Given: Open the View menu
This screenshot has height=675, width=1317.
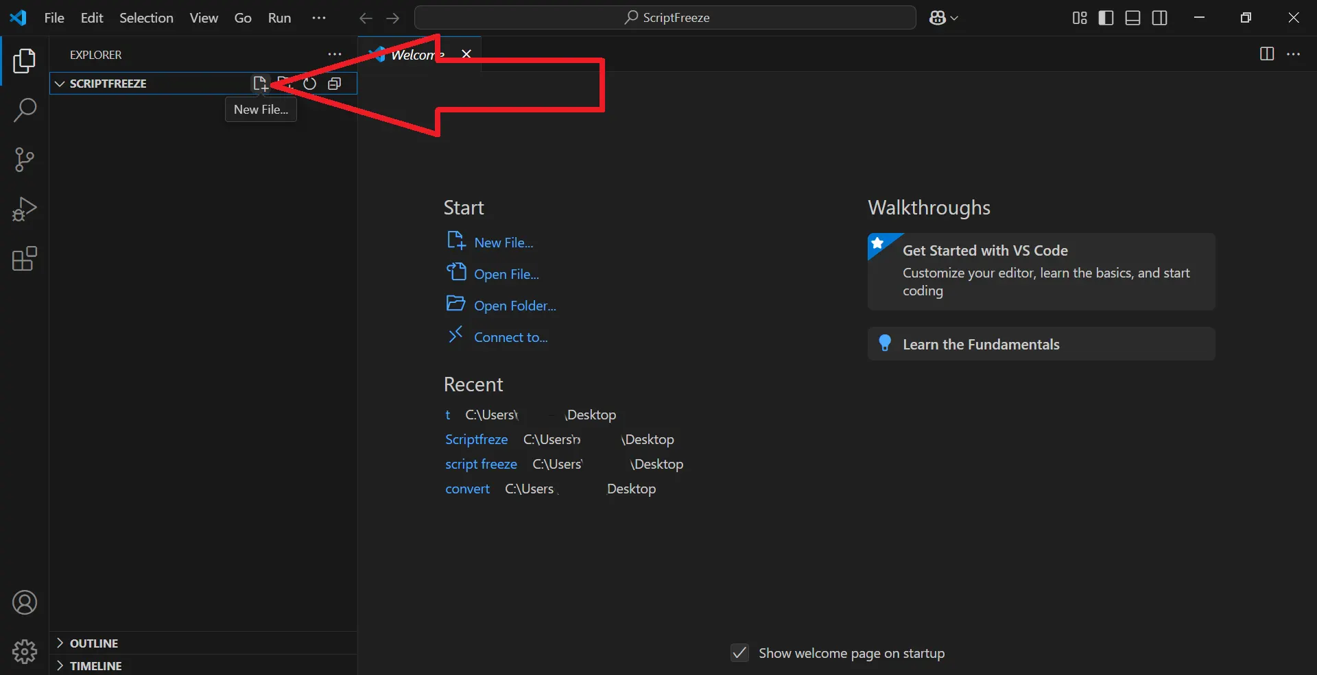Looking at the screenshot, I should point(204,18).
